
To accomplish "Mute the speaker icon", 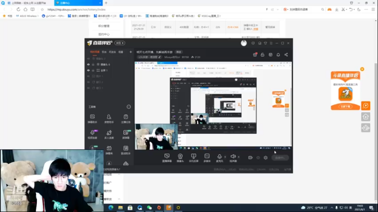I will click(x=232, y=156).
